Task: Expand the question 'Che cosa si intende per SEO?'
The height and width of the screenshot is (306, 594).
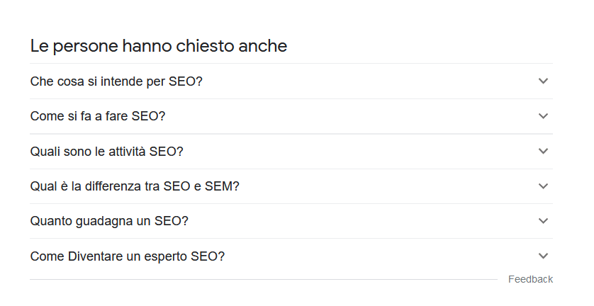Action: (116, 81)
